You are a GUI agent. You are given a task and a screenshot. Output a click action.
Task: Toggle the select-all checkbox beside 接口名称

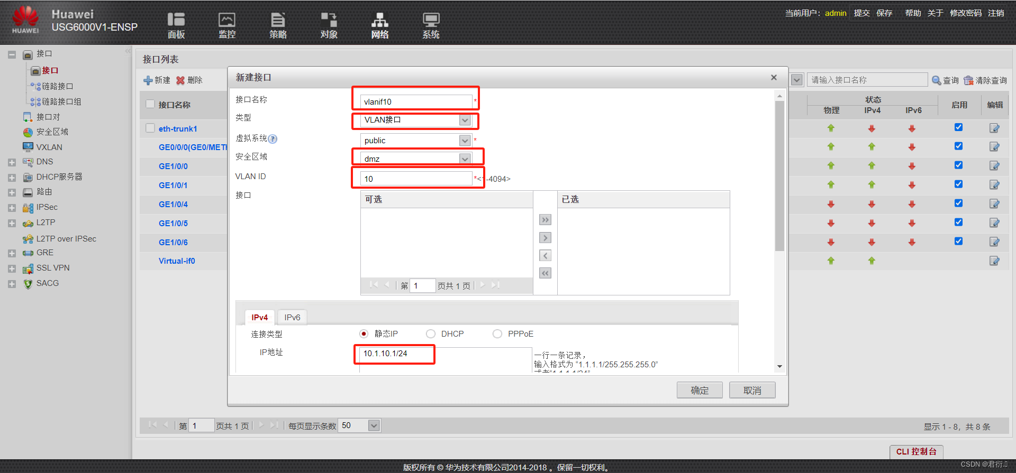coord(150,104)
